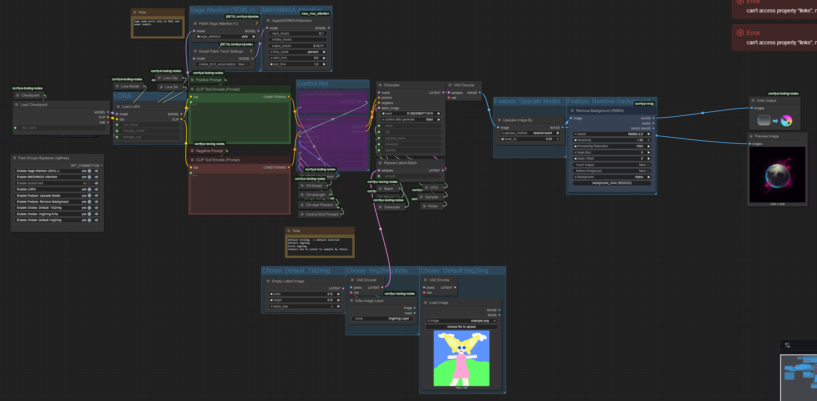The image size is (817, 401).
Task: Toggle Enable Feature: Remove Background switch
Action: pyautogui.click(x=89, y=202)
